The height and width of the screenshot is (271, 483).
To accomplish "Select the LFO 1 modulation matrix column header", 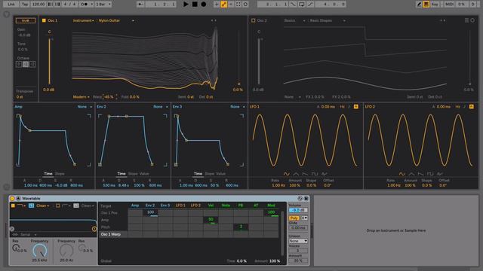I will (180, 206).
